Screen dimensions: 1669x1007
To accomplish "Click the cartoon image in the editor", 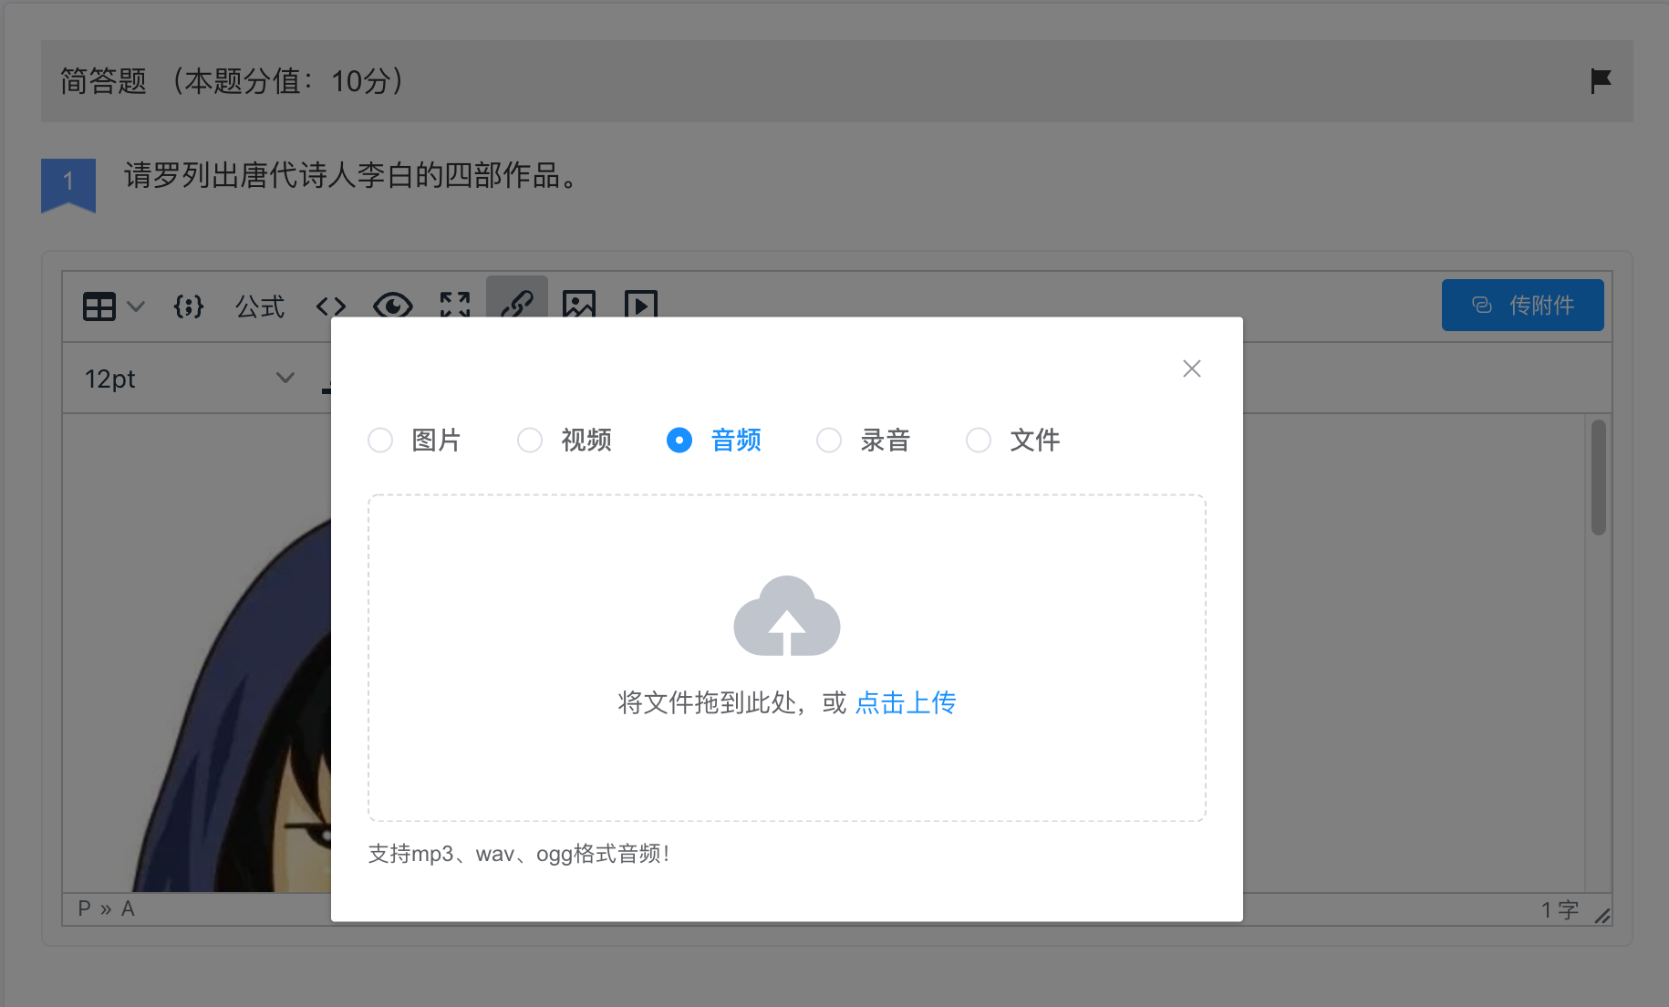I will (232, 704).
